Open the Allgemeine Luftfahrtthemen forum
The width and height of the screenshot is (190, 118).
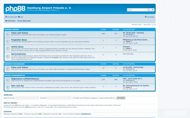coord(25,79)
